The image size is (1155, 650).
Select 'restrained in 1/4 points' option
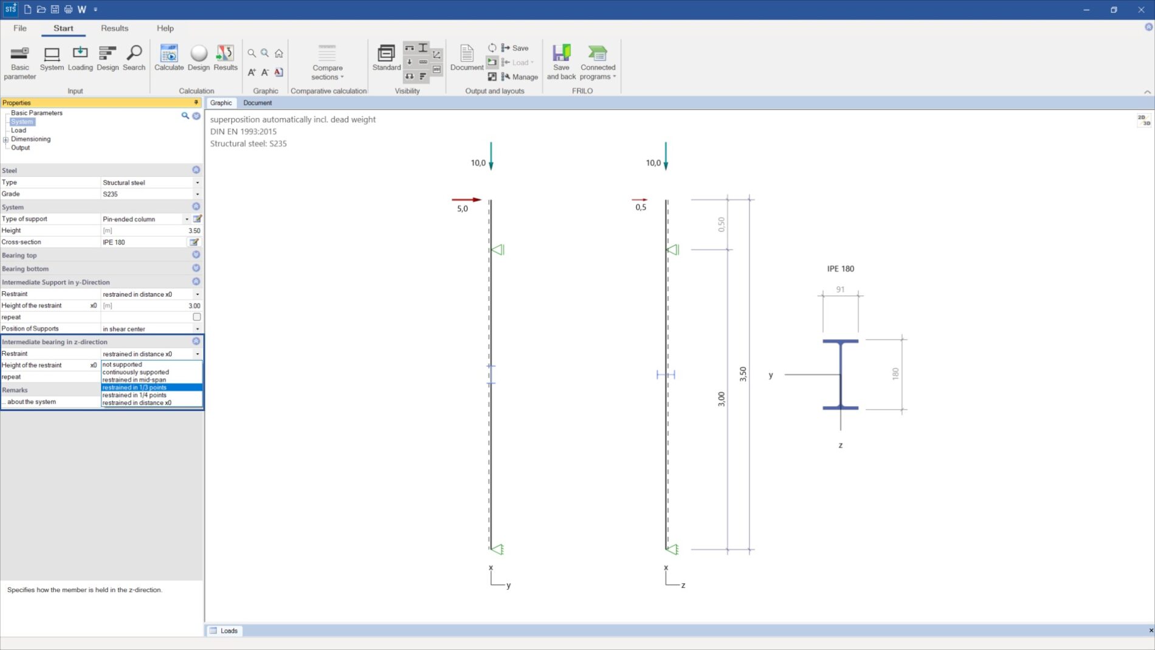(134, 395)
